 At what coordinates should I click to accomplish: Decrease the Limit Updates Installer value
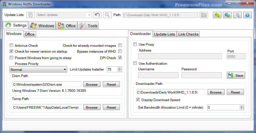click(x=120, y=71)
